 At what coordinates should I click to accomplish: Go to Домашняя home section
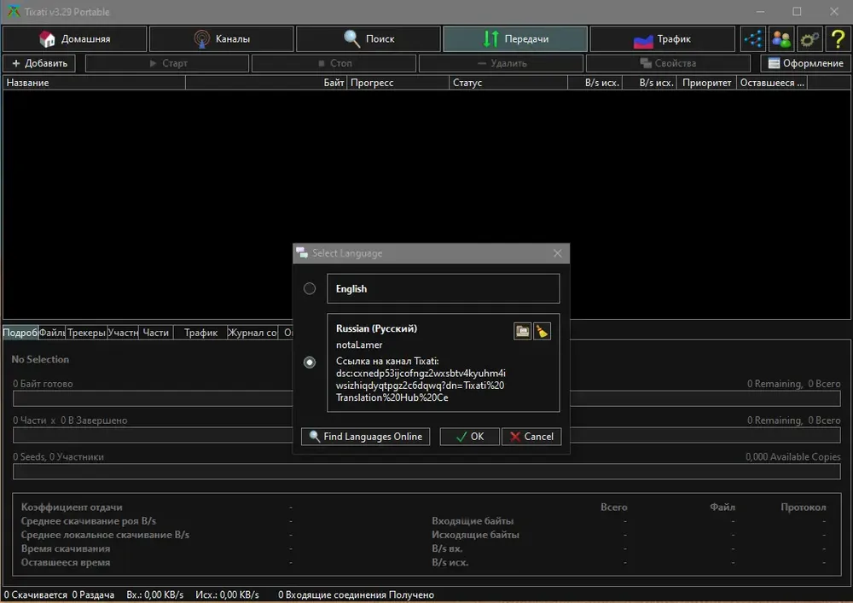point(74,38)
